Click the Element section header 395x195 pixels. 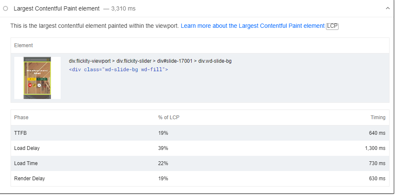tap(24, 45)
